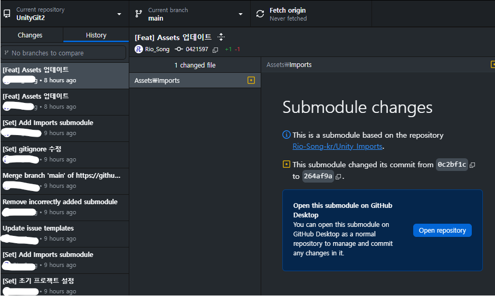Select the Assets₩Imports changed file

coord(195,81)
